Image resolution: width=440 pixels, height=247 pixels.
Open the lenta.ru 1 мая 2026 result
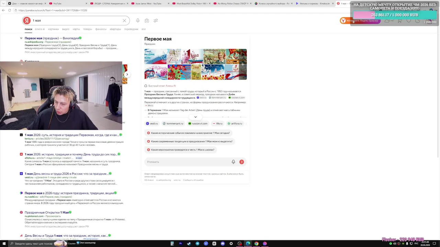tap(72, 135)
